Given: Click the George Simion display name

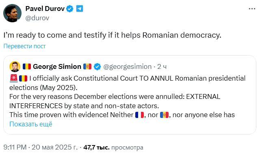Looking at the screenshot, I should point(57,66).
